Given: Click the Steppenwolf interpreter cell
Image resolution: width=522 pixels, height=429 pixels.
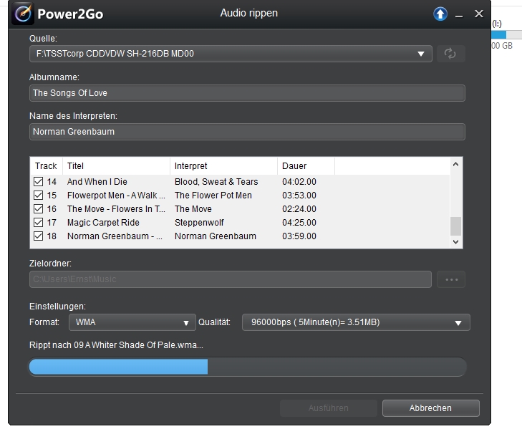Looking at the screenshot, I should click(x=199, y=223).
